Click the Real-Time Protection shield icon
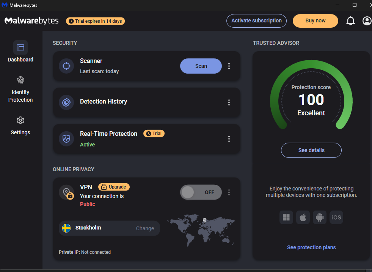Screen dimensions: 372x272 [66, 138]
